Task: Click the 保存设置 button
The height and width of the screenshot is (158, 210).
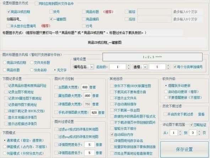Action: click(184, 149)
